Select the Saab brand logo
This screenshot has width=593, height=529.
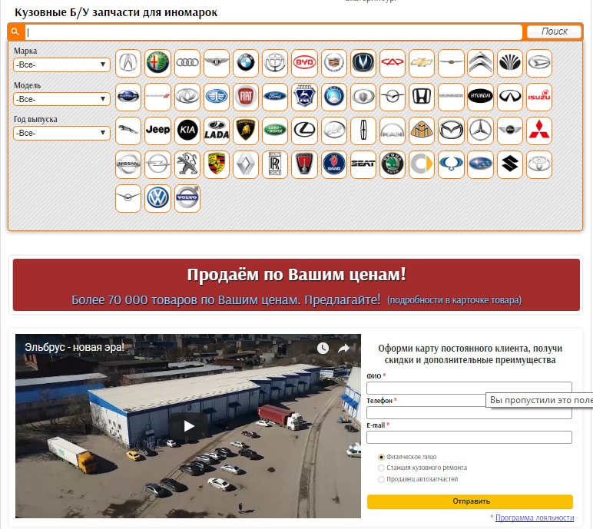pyautogui.click(x=334, y=164)
